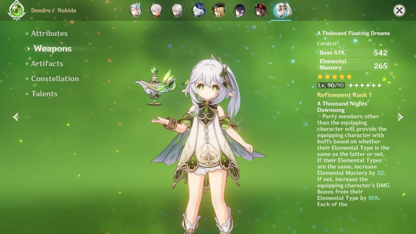Screen dimensions: 416x234
Task: Select the first character portrait with blue horns
Action: click(136, 10)
